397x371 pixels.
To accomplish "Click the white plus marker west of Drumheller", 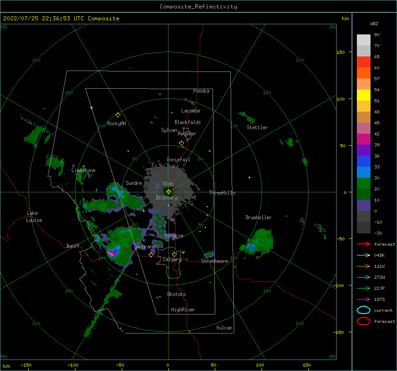I will click(x=249, y=177).
